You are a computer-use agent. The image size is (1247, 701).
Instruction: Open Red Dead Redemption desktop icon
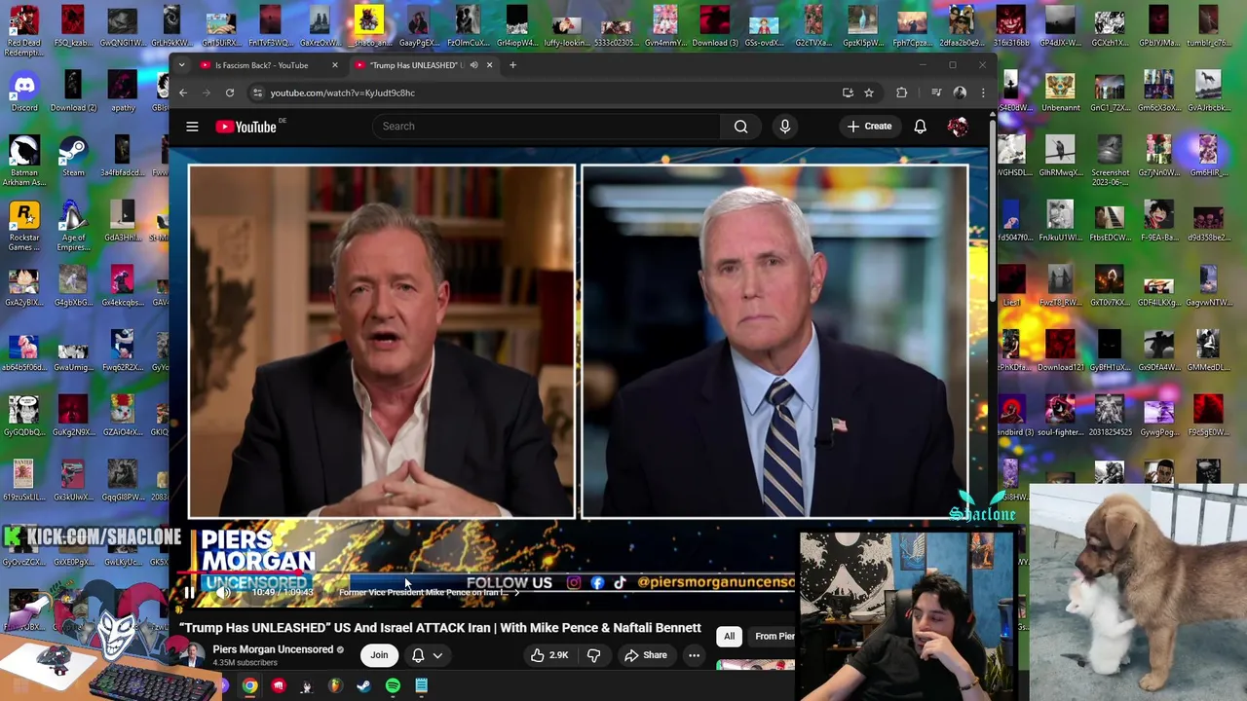tap(24, 31)
